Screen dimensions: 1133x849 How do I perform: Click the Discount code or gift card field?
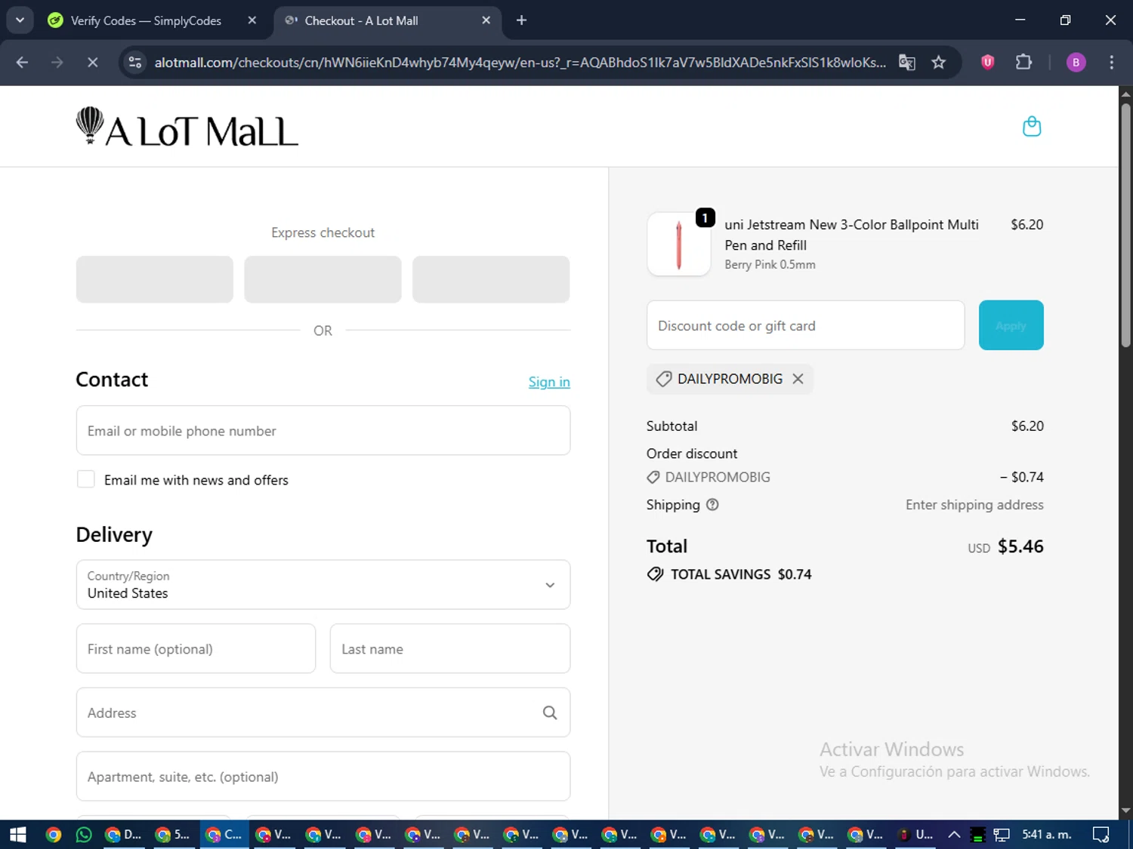point(806,325)
